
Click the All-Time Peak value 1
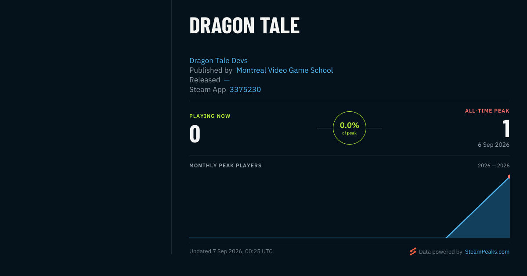click(506, 129)
